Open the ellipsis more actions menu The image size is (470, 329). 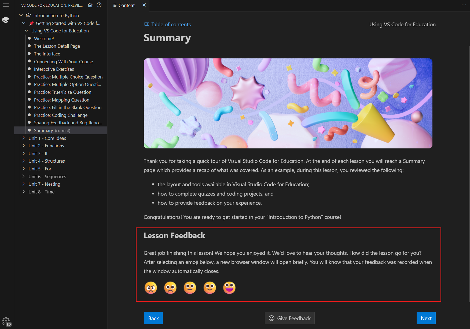[x=464, y=5]
